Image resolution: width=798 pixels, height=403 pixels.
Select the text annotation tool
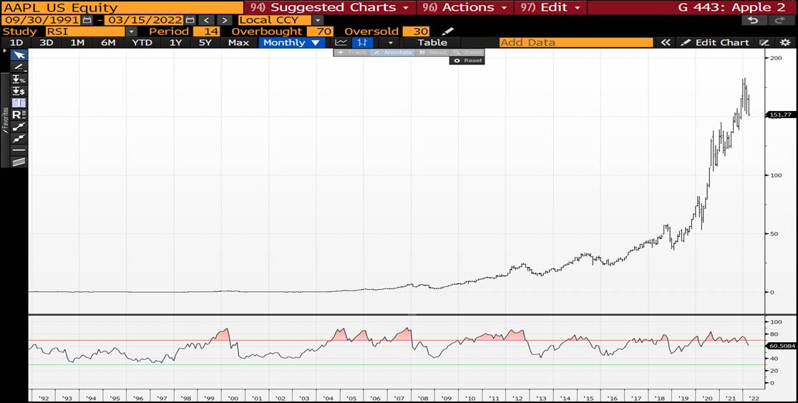[x=19, y=103]
